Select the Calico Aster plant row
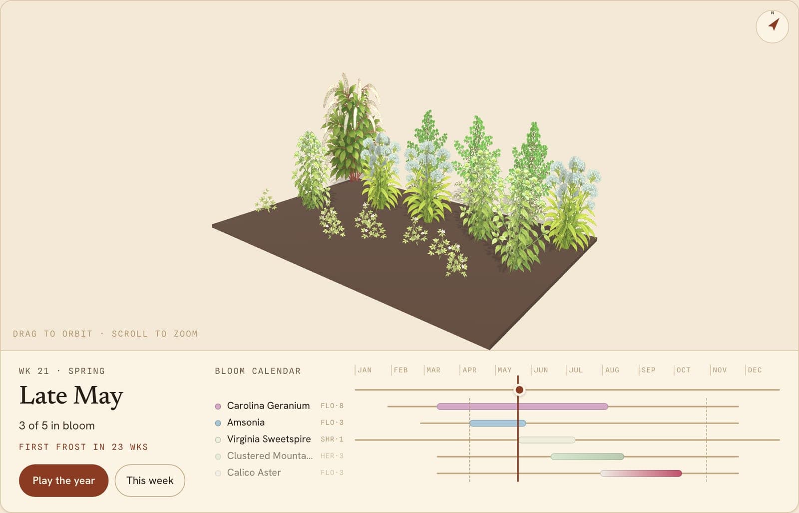 click(280, 473)
